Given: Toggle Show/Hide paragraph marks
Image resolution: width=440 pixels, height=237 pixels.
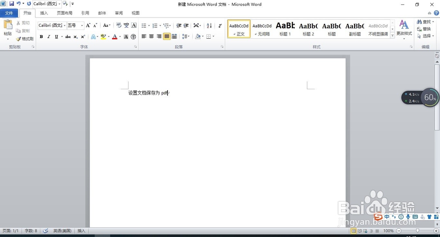Looking at the screenshot, I should pos(220,26).
